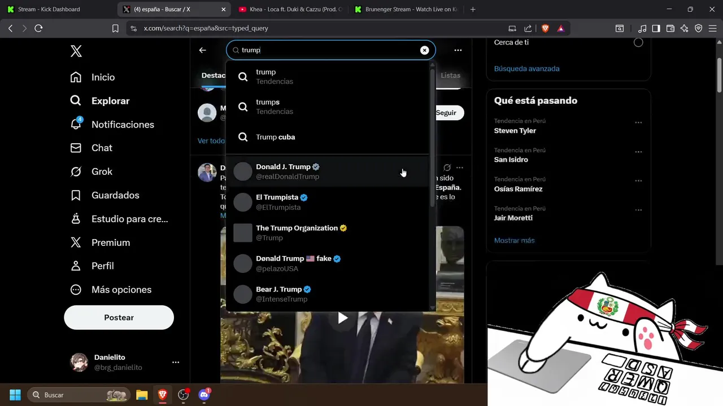This screenshot has width=723, height=406.
Task: Click the Windows taskbar Buscar field
Action: [78, 395]
